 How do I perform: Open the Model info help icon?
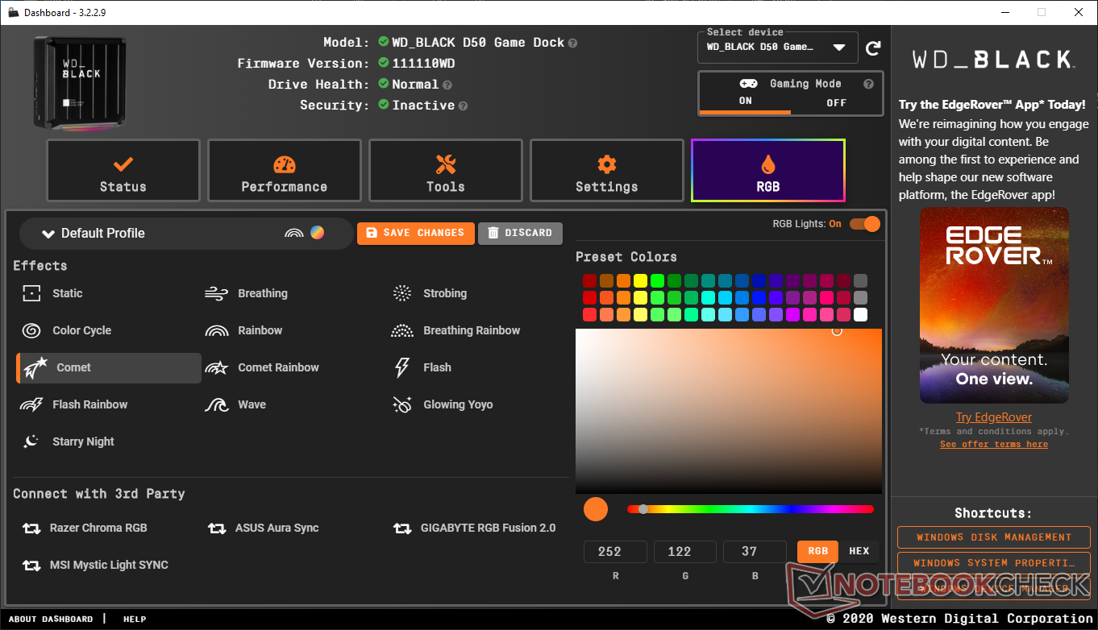(x=572, y=43)
